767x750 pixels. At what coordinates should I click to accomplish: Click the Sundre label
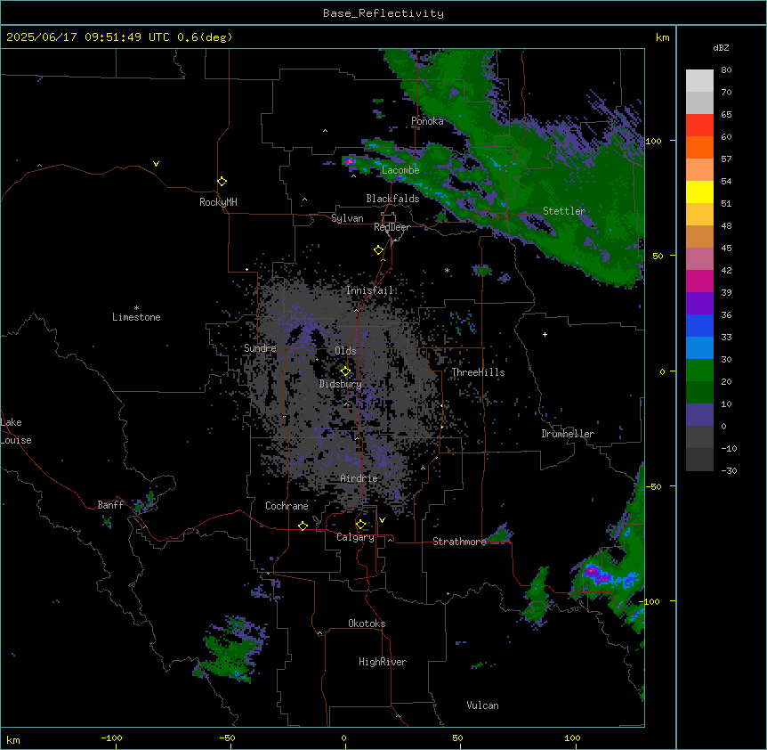tap(260, 348)
